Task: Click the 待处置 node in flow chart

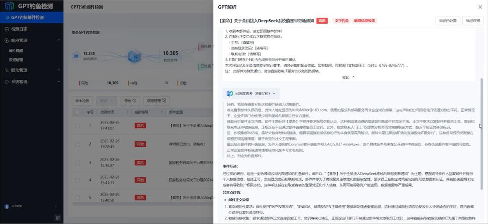Action: point(206,47)
